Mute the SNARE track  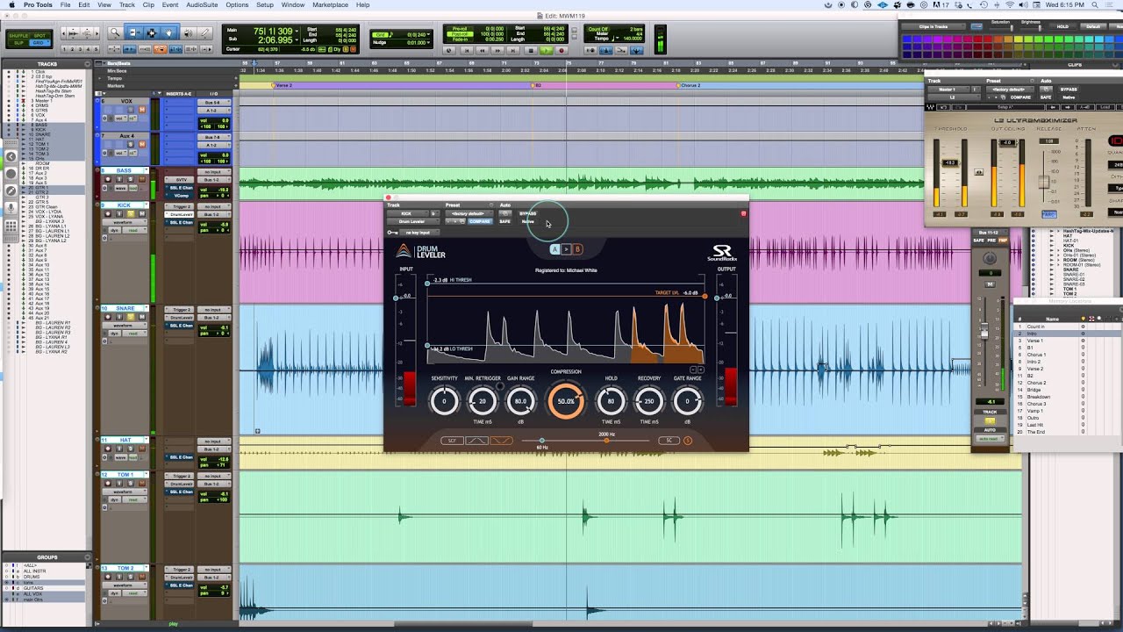coord(141,317)
